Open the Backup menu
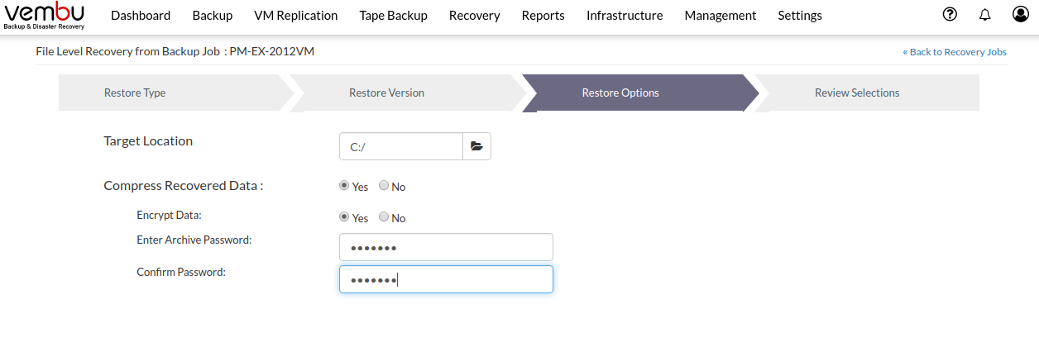The height and width of the screenshot is (347, 1039). tap(213, 15)
